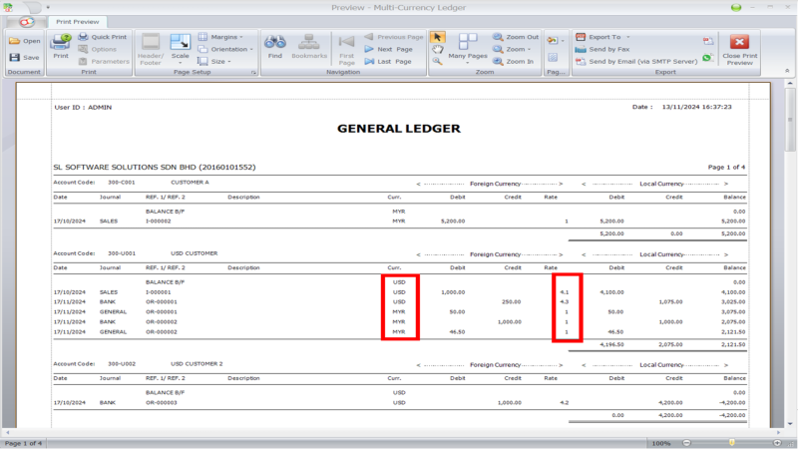The height and width of the screenshot is (449, 798).
Task: Click the PDF email export icon
Action: [x=708, y=41]
